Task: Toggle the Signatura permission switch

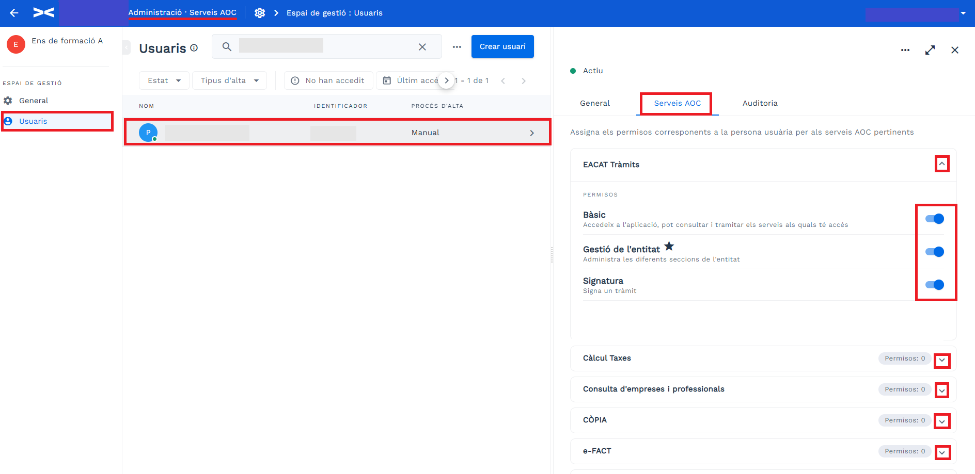Action: click(935, 285)
